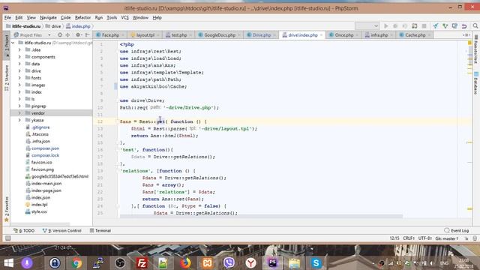Open Firefox from the taskbar
The image size is (480, 270).
[x=185, y=263]
